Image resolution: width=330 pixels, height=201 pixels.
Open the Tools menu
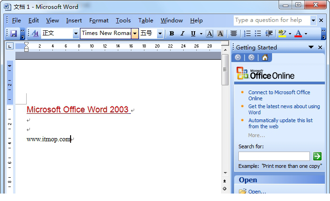click(123, 21)
